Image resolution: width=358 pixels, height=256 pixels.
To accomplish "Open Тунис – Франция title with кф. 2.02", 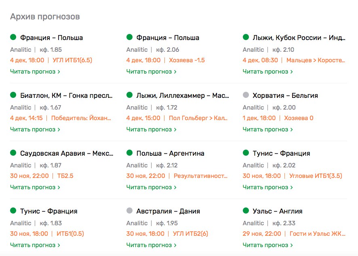I will [x=281, y=153].
